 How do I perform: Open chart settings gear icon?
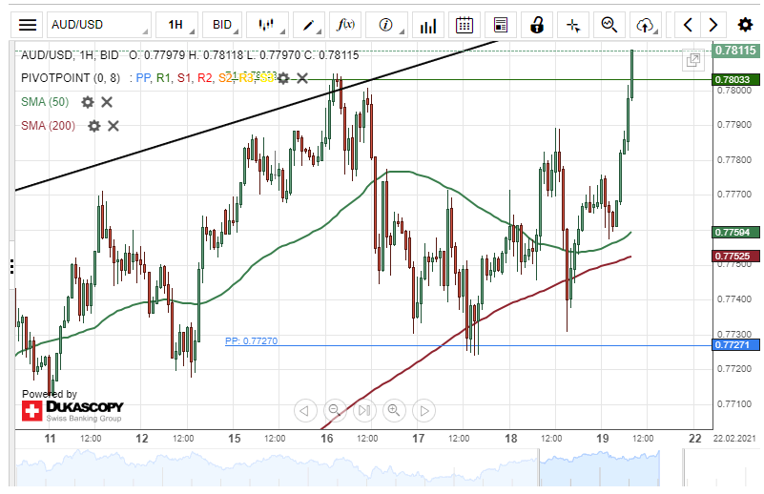[745, 25]
